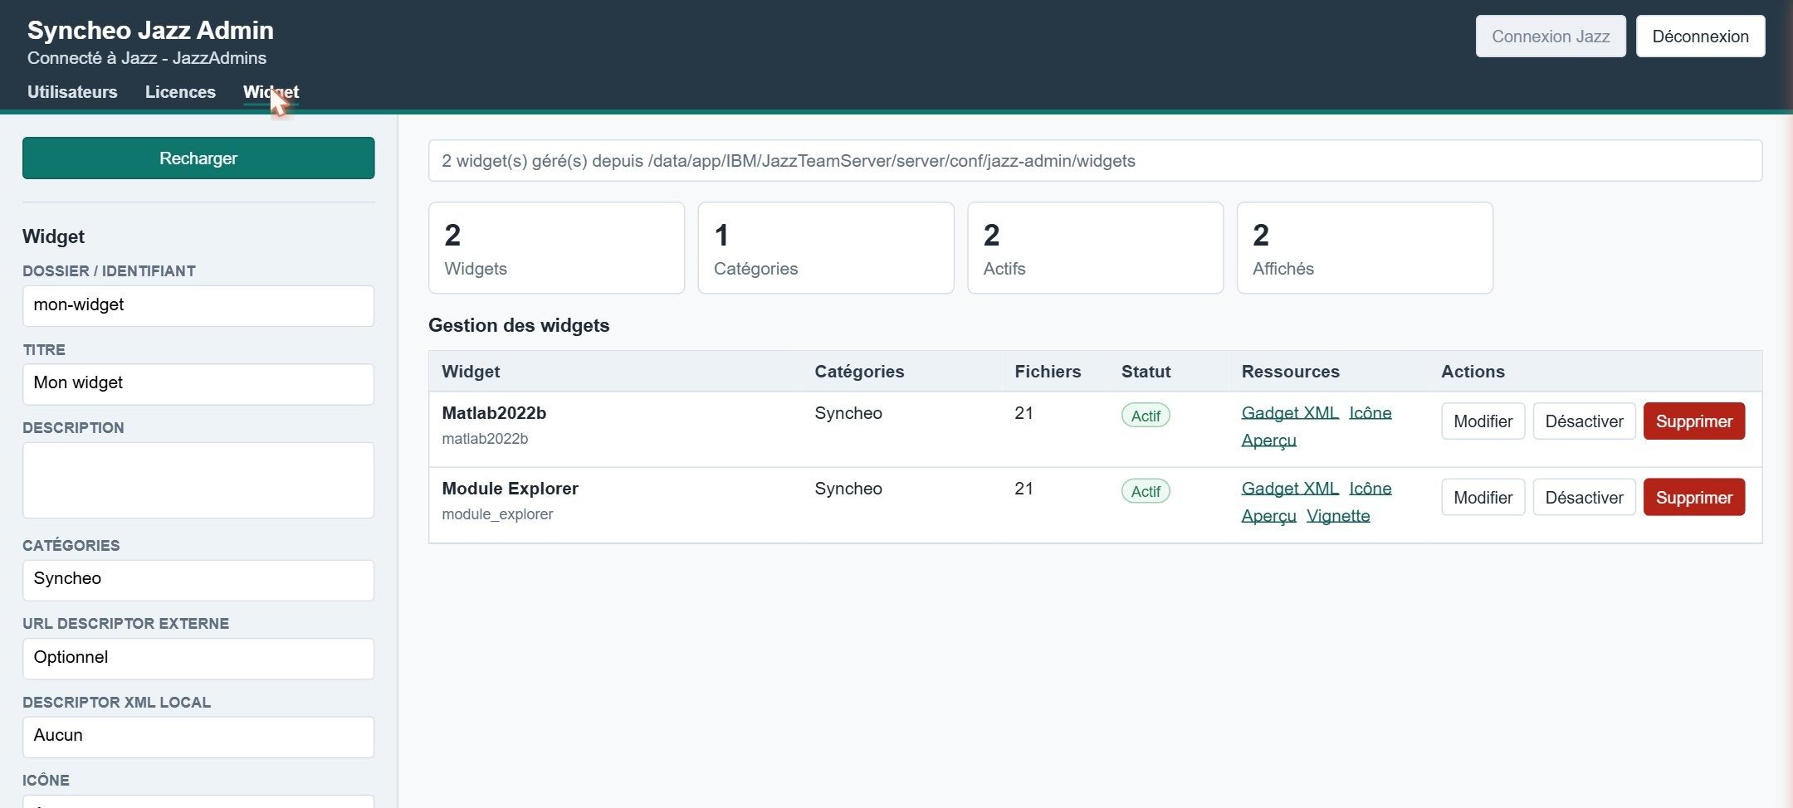Open Gadget XML link for Module Explorer

1290,489
